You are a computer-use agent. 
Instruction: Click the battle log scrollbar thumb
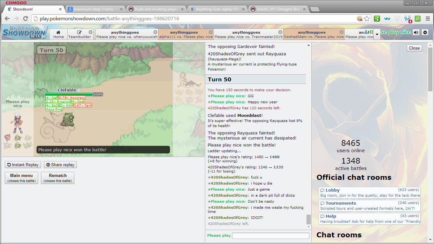309,220
